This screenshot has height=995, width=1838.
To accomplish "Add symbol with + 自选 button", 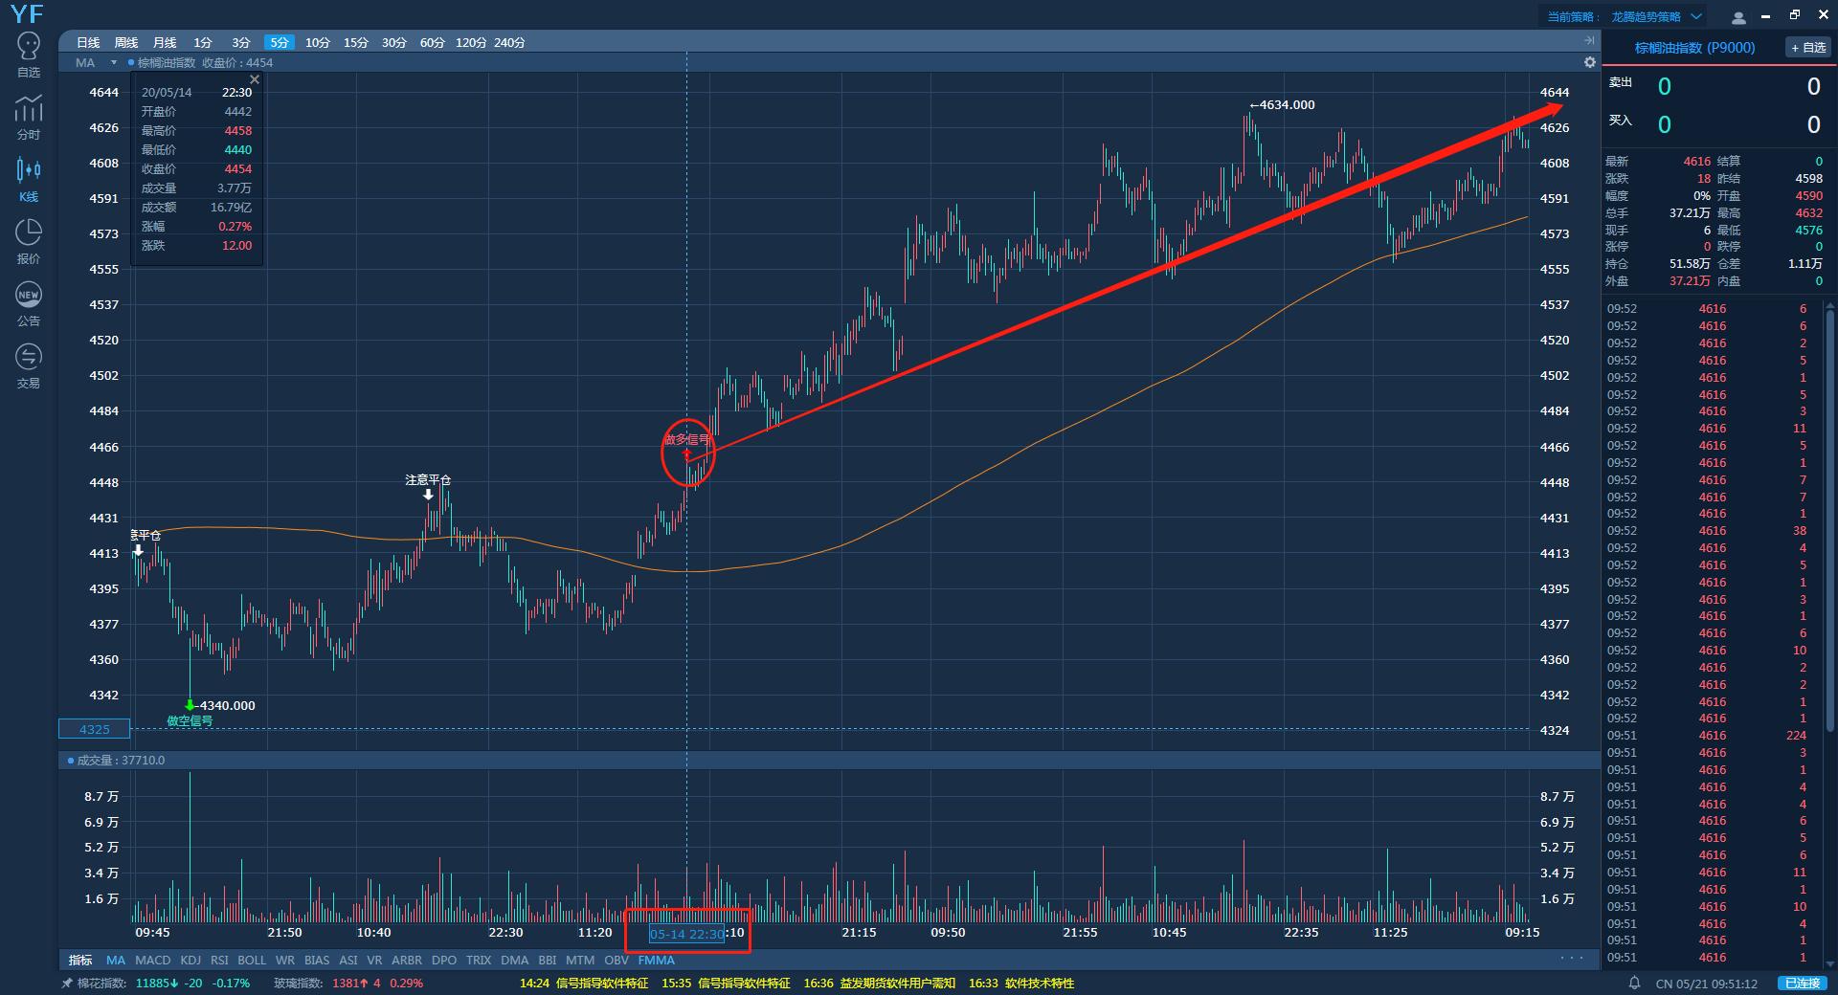I will click(1808, 48).
